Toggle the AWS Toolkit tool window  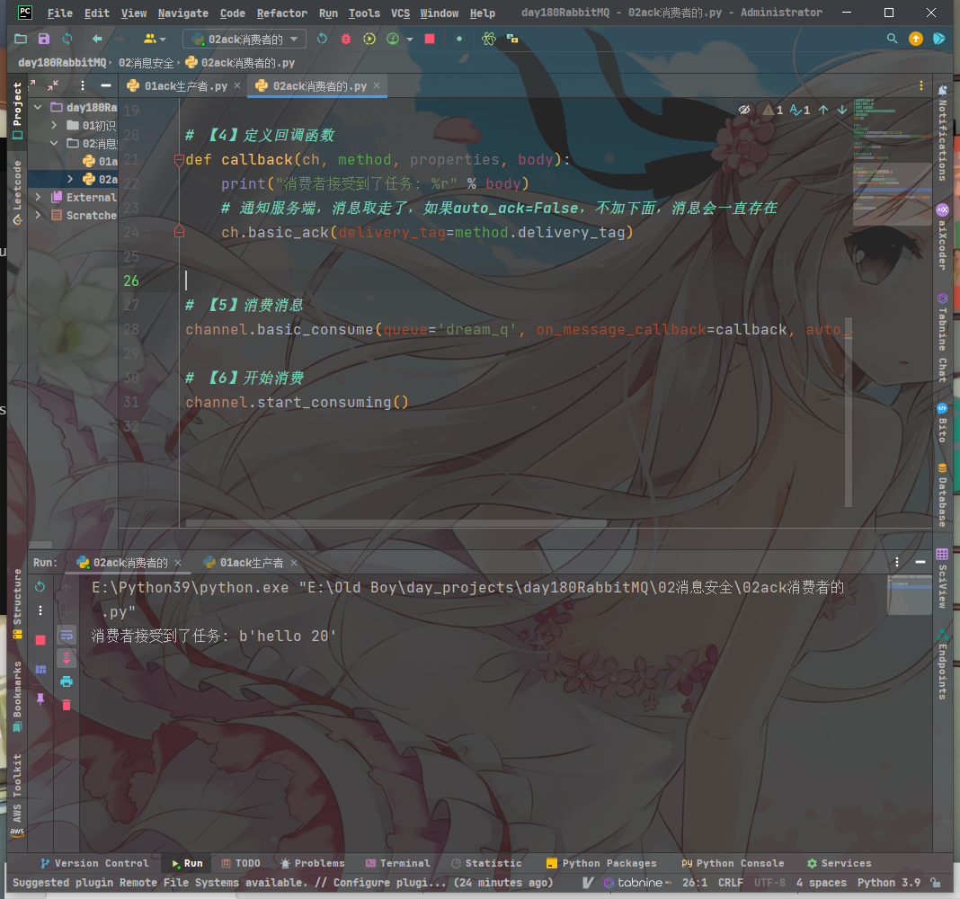[x=17, y=796]
